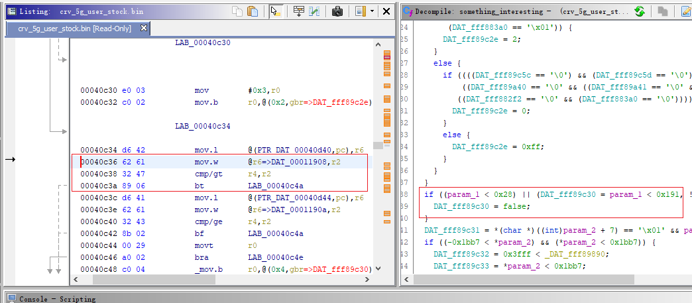Click label LAB_00040c30 in the listing
692x303 pixels.
(x=203, y=43)
